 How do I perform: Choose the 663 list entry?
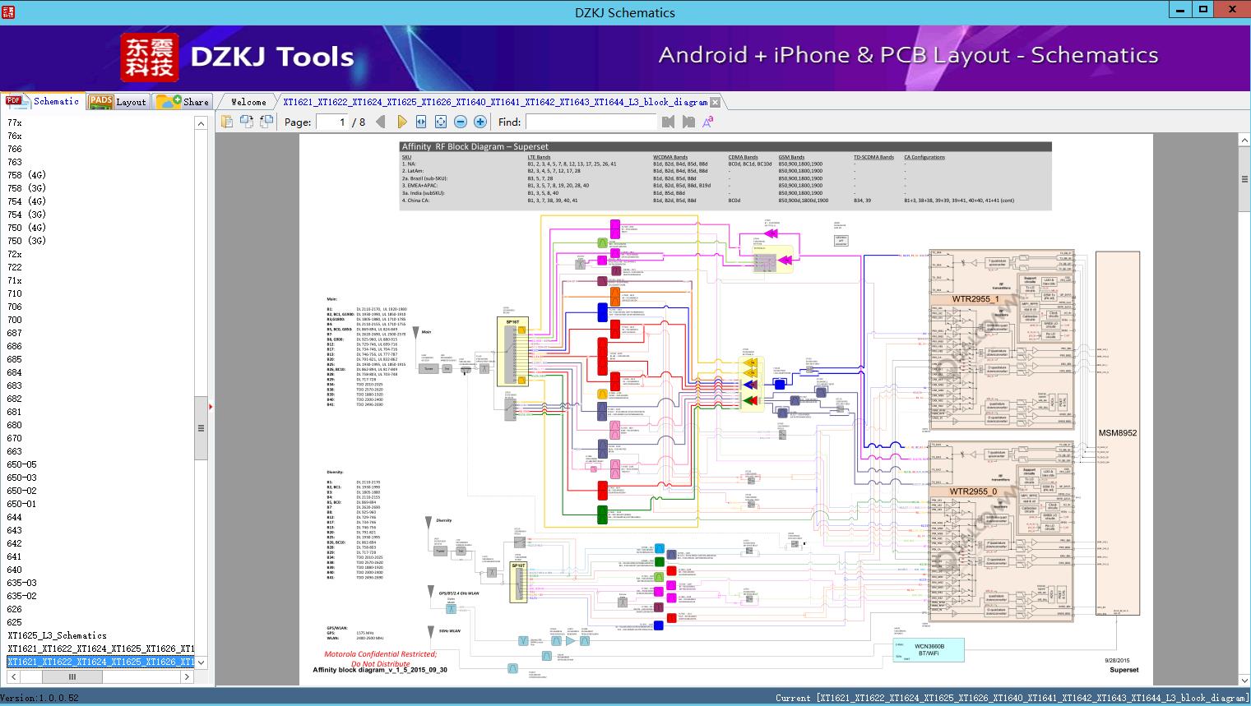(x=15, y=451)
